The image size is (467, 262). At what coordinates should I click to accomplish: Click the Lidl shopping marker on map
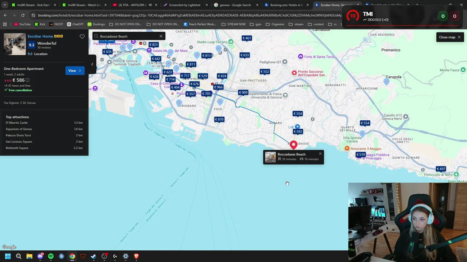[298, 127]
